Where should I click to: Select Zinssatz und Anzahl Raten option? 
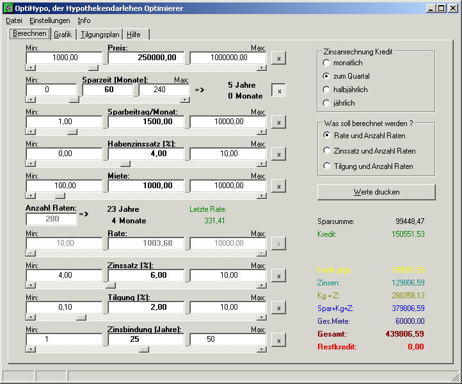coord(327,151)
